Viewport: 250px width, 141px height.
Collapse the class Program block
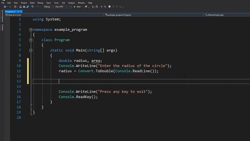(31, 40)
